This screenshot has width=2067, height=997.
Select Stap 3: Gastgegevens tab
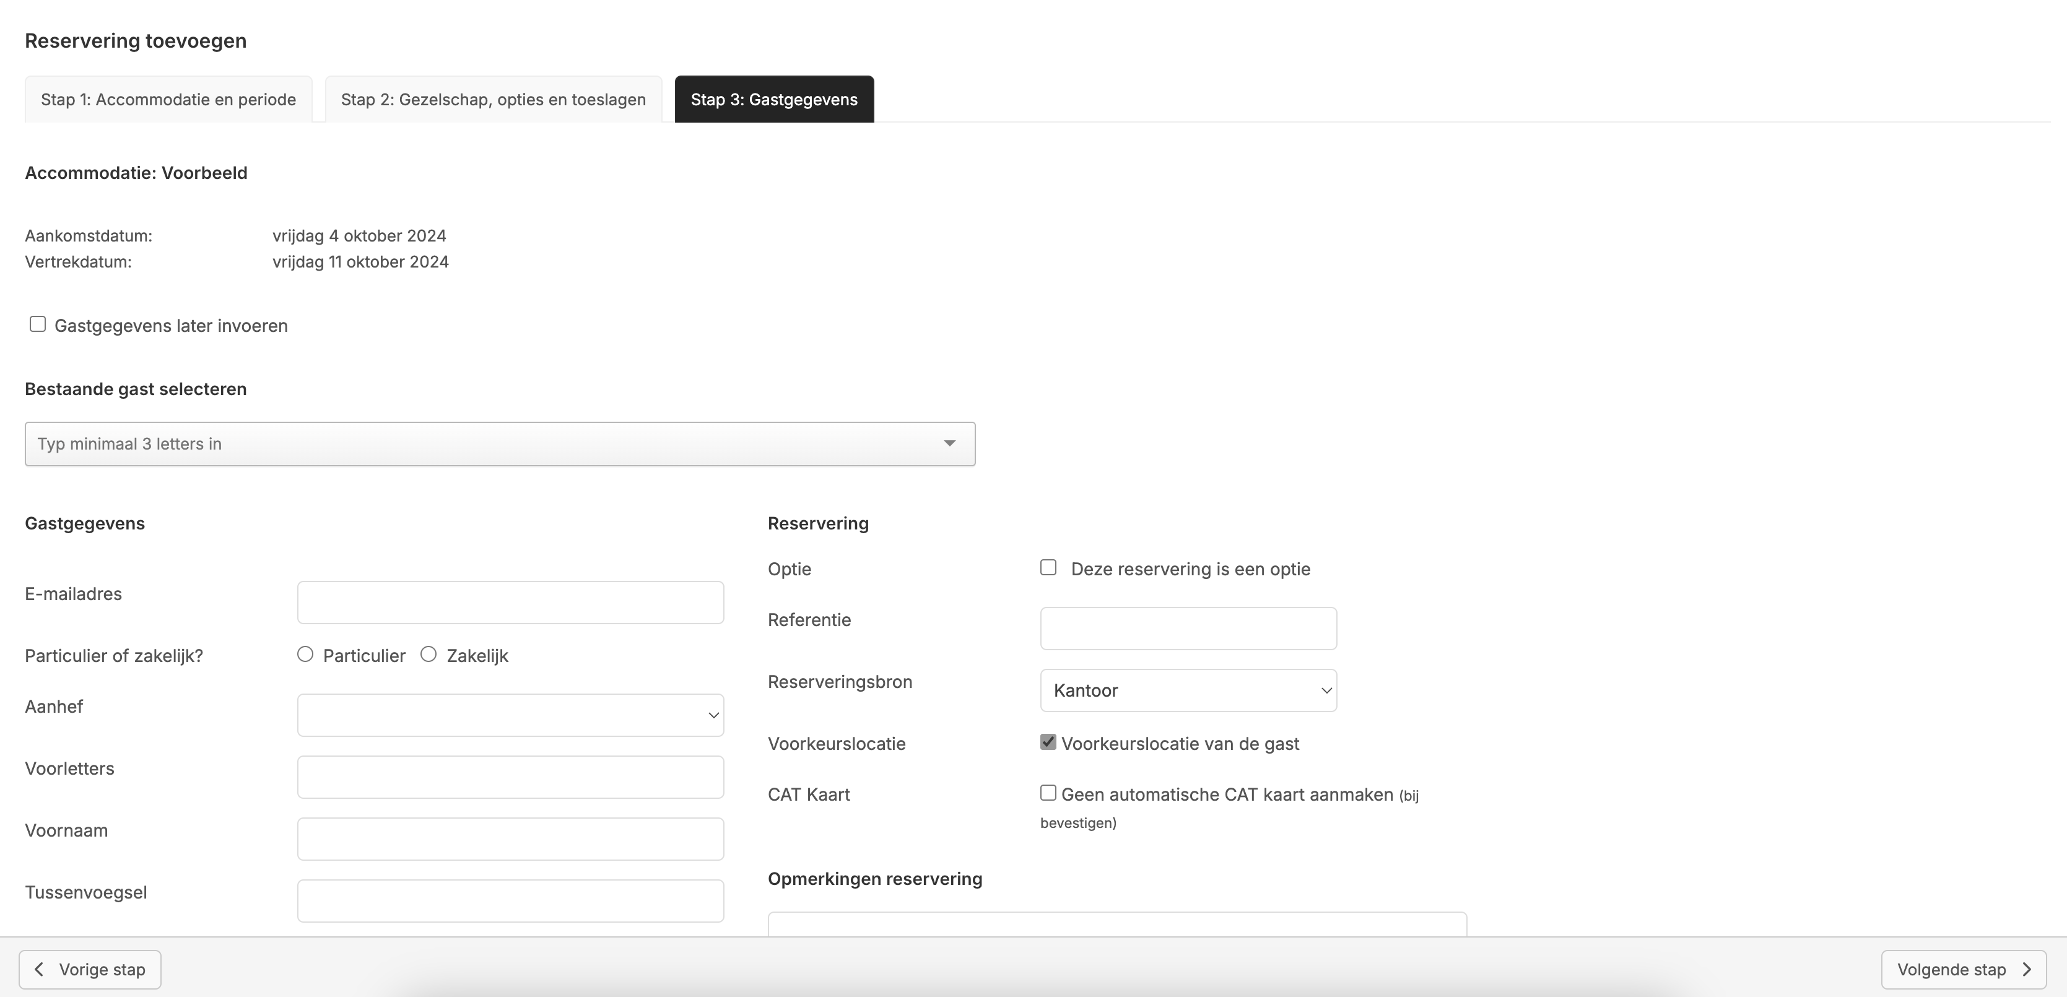774,100
